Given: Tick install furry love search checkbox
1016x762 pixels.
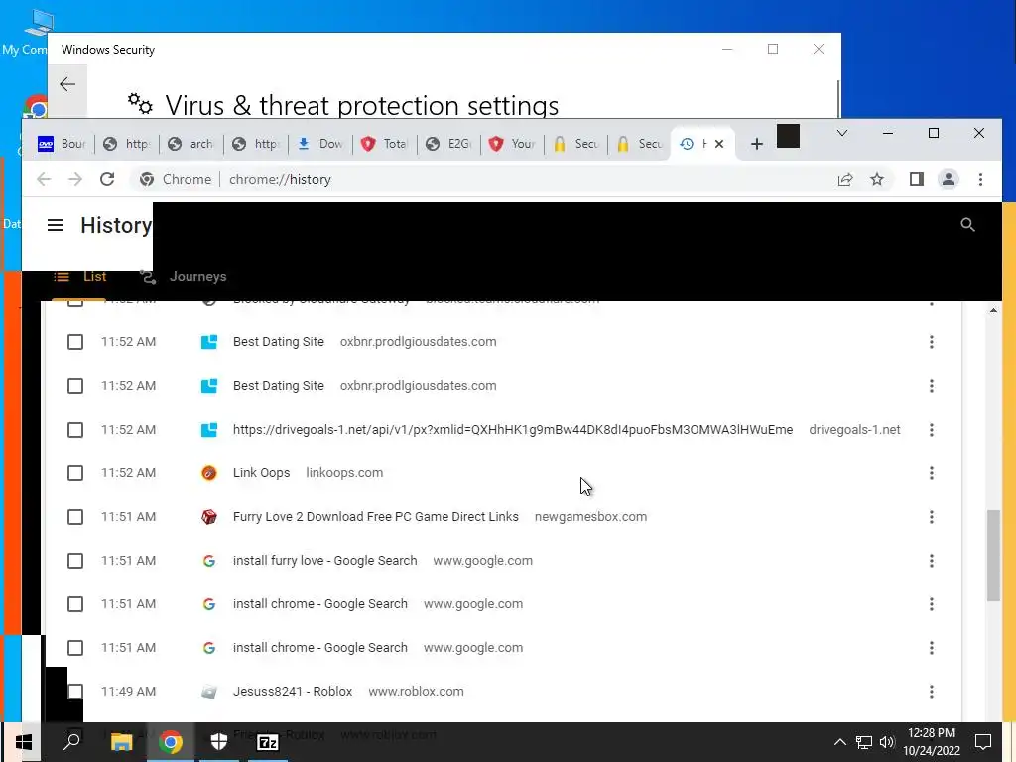Looking at the screenshot, I should click(x=75, y=561).
